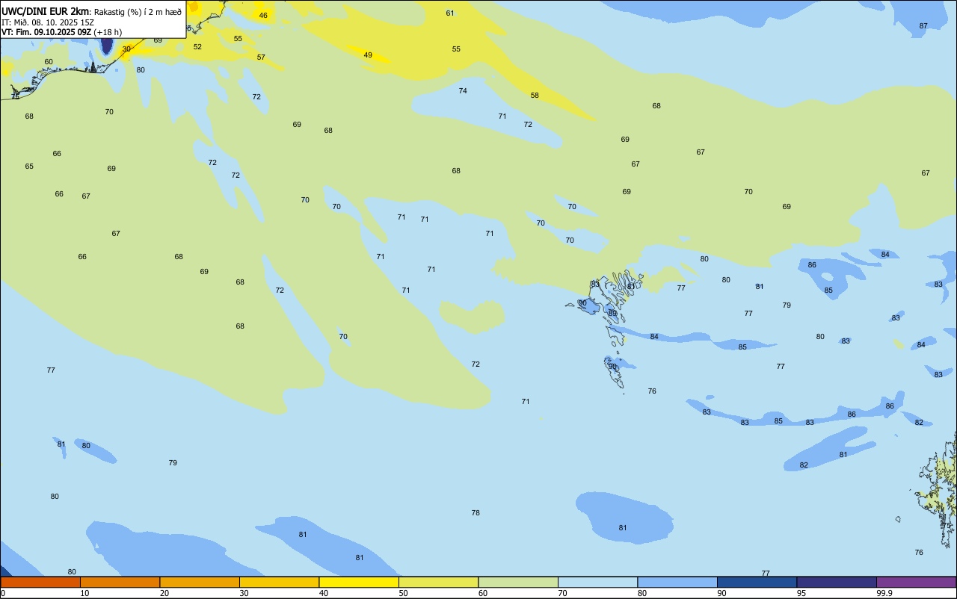Click the map value "61"
Viewport: 957px width, 599px height.
tap(450, 13)
